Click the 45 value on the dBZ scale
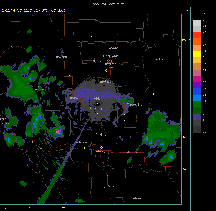Screen dimensions: 216x211 pos(204,70)
